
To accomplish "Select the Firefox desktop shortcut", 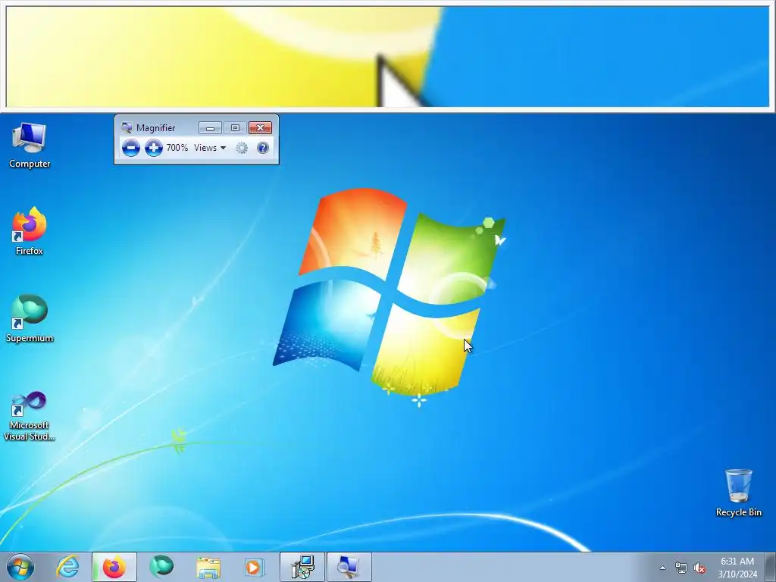I will (x=30, y=232).
